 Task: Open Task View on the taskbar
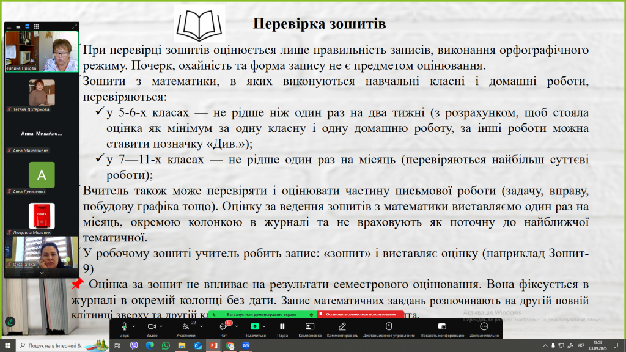click(x=117, y=345)
